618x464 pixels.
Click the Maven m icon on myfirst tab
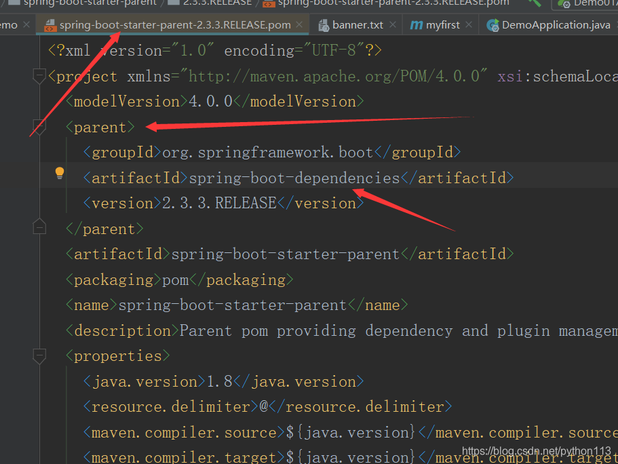pos(417,25)
